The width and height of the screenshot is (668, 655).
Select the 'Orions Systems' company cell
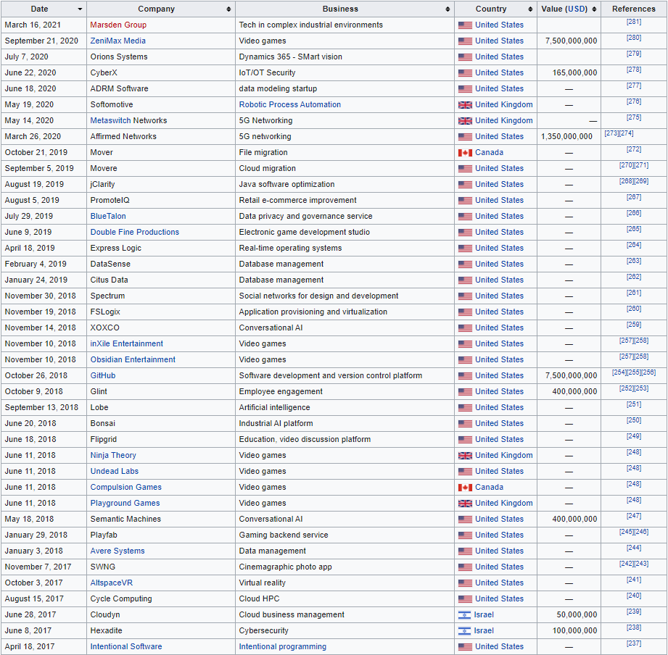point(161,57)
